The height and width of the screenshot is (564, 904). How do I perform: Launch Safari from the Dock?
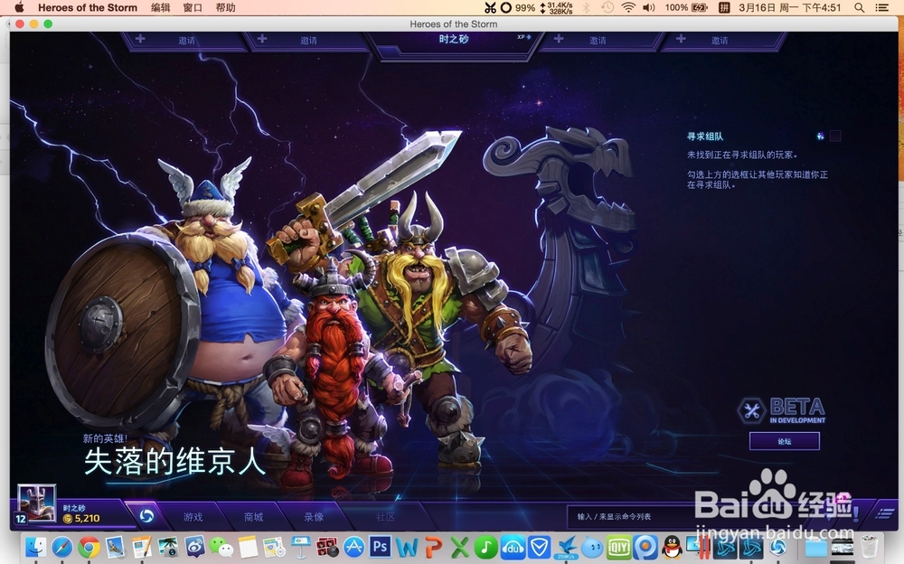62,547
